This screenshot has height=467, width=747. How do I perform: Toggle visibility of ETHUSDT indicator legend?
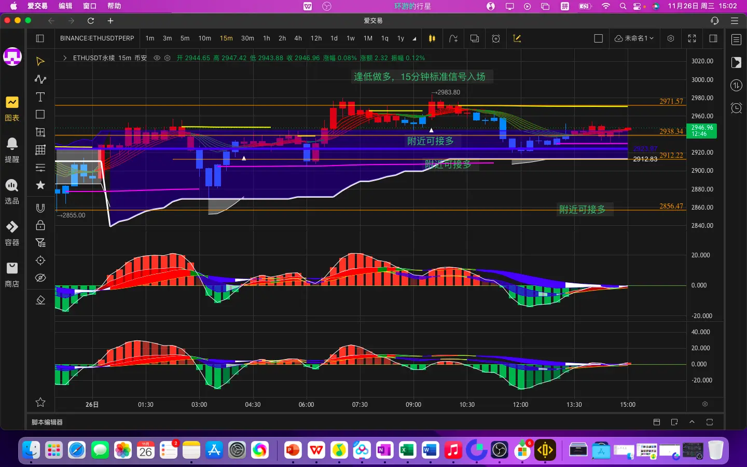[x=157, y=58]
